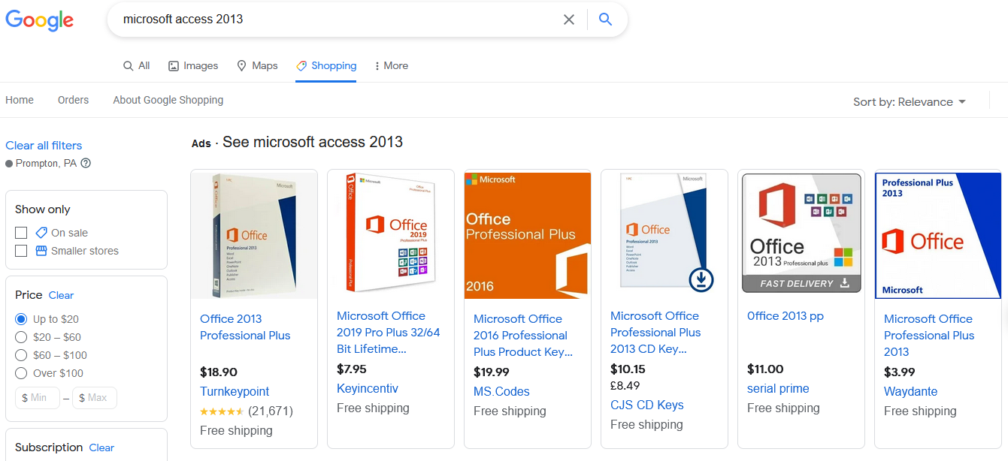Open the Orders page
The image size is (1008, 461).
[73, 100]
